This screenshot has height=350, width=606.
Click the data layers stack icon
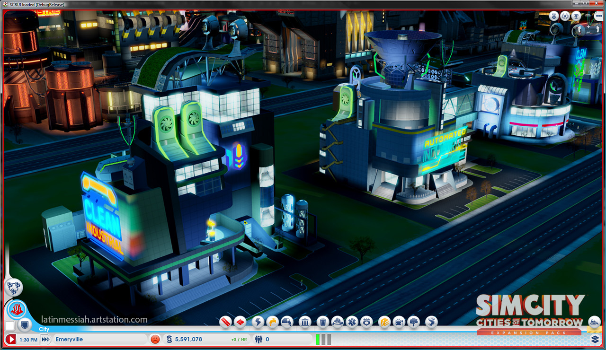click(x=595, y=339)
